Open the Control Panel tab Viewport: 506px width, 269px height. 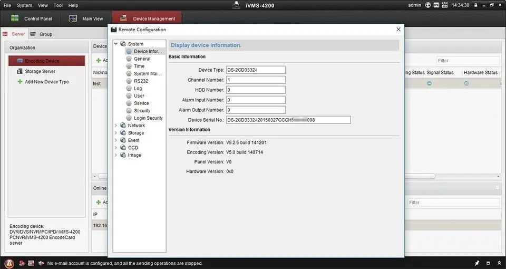click(x=32, y=19)
